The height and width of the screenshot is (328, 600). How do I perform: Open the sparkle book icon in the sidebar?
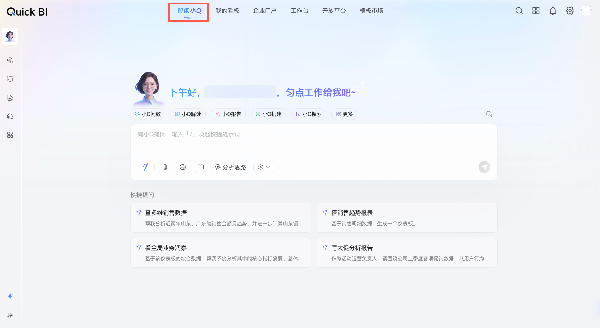[10, 79]
